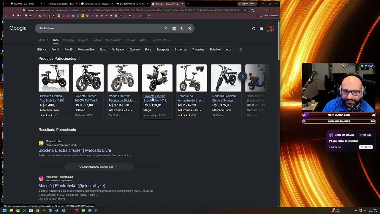This screenshot has height=214, width=380.
Task: Open Microsoft Store from the taskbar
Action: (31, 210)
